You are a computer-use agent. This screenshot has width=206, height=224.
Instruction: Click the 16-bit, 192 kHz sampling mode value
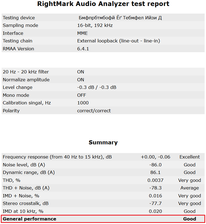pos(95,26)
